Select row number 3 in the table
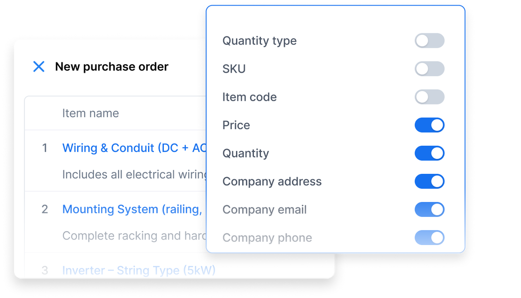The image size is (521, 298). pyautogui.click(x=45, y=270)
